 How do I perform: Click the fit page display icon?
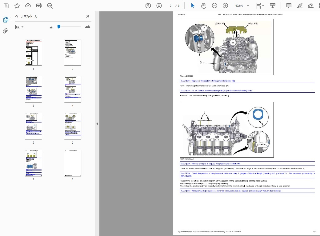click(x=258, y=6)
